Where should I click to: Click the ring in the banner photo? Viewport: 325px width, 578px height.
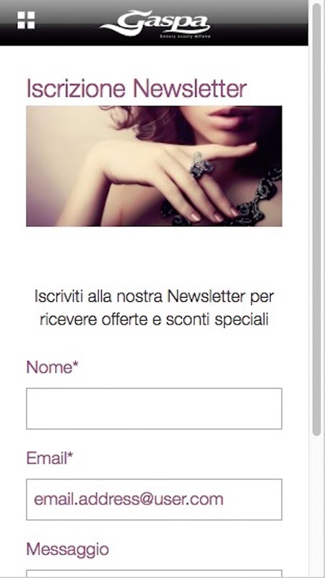pyautogui.click(x=201, y=165)
